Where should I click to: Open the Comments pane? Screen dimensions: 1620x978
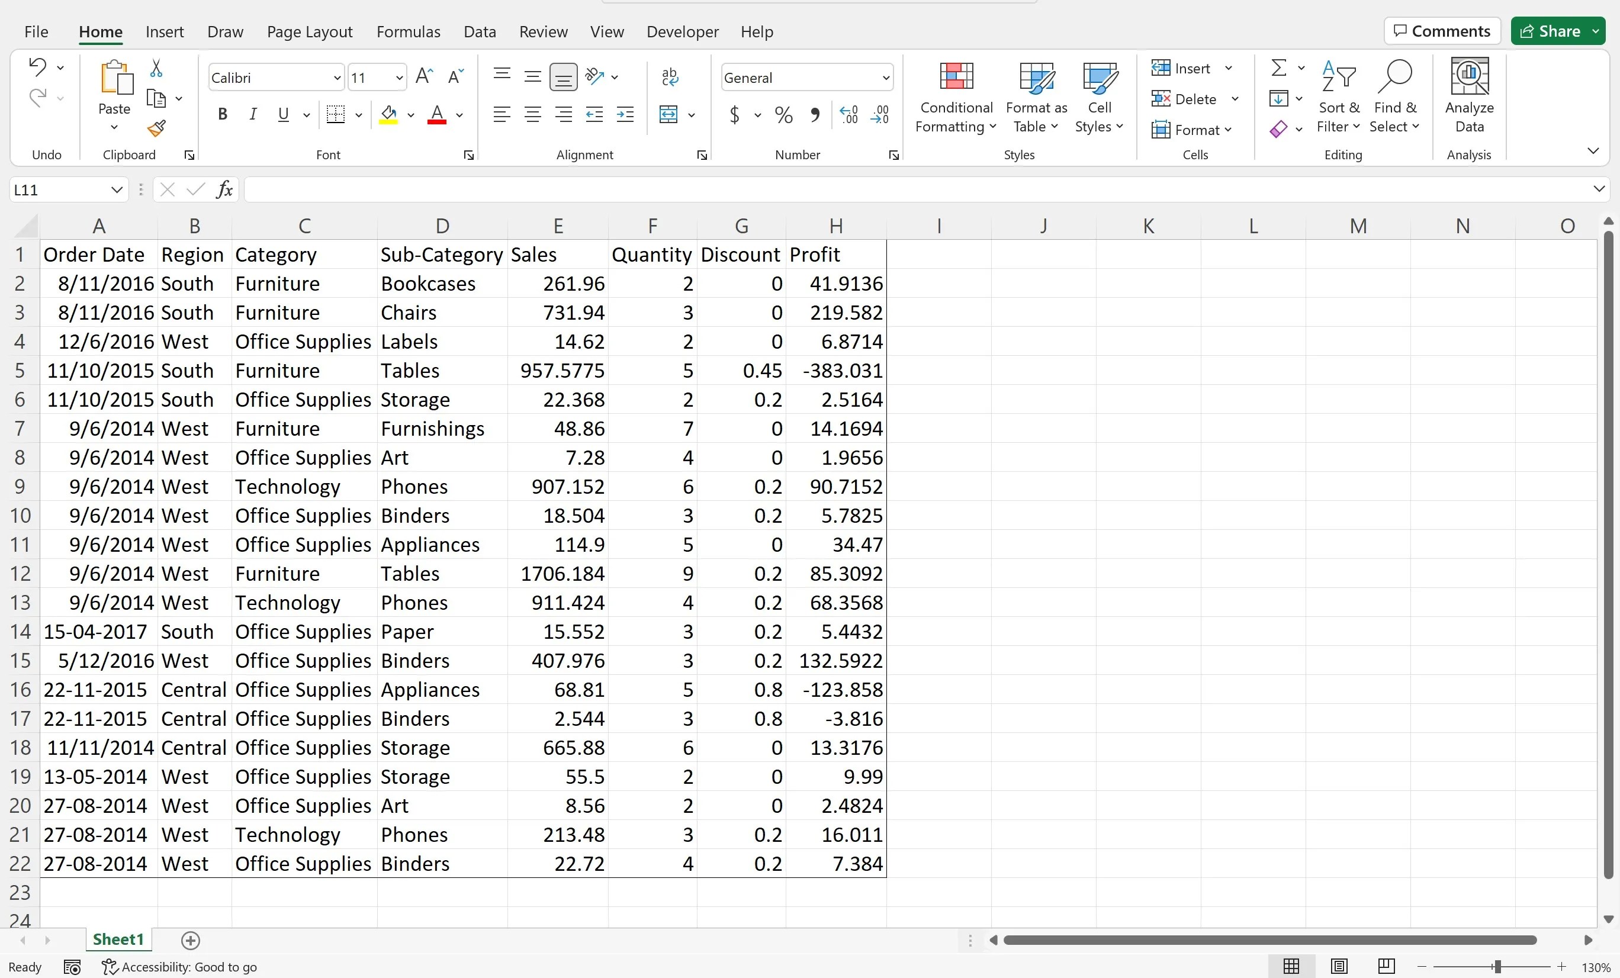[x=1442, y=30]
